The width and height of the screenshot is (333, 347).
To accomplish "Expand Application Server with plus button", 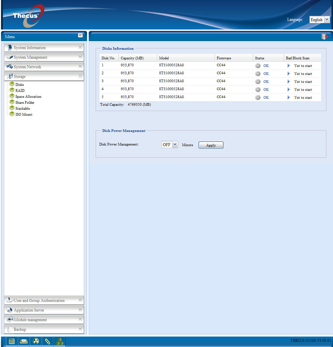I will [x=80, y=310].
